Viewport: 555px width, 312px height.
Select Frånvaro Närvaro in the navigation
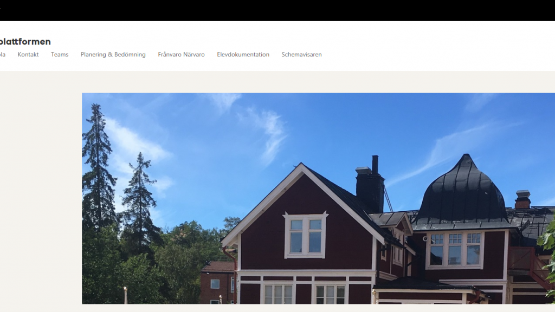pos(181,55)
